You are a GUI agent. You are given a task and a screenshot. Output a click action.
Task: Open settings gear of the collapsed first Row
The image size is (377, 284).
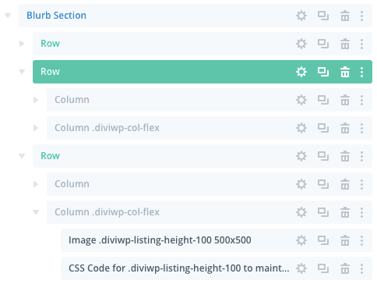point(301,44)
